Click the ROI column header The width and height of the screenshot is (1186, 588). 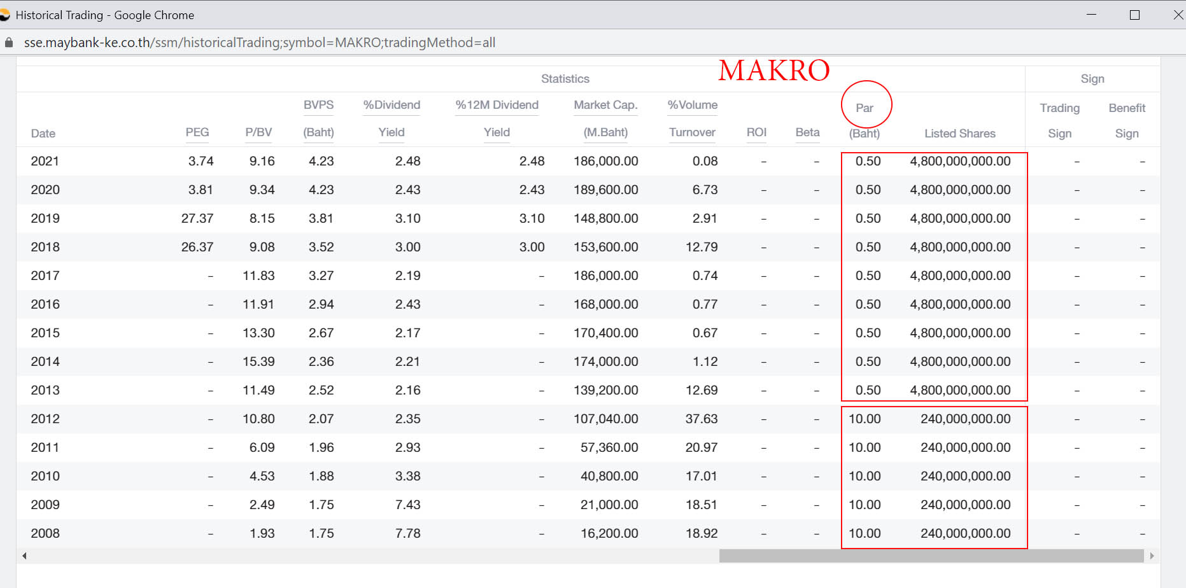[x=756, y=132]
